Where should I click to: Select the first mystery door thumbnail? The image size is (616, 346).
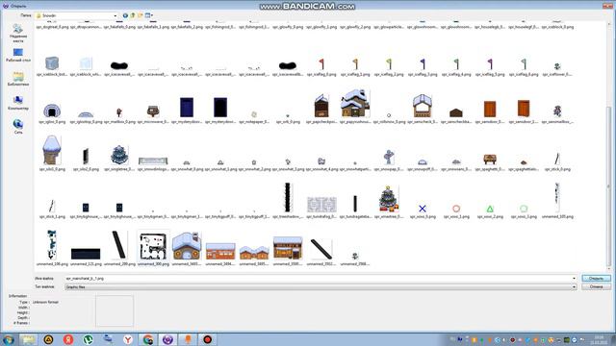[x=187, y=107]
